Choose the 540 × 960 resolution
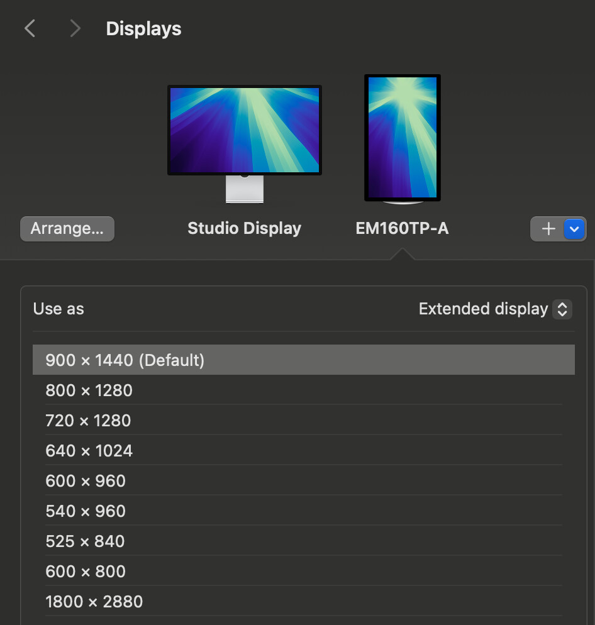Screen dimensions: 595x625 [304, 511]
